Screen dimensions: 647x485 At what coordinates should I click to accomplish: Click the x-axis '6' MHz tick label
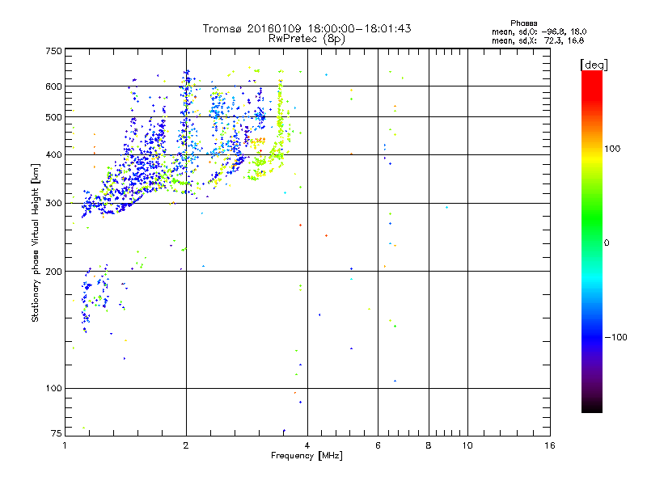[x=378, y=445]
